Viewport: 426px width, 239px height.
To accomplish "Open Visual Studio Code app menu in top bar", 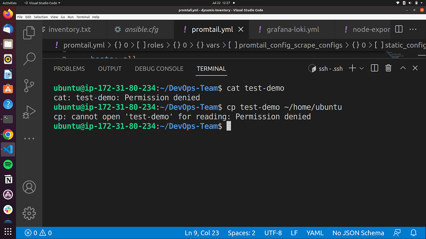I will (x=42, y=3).
